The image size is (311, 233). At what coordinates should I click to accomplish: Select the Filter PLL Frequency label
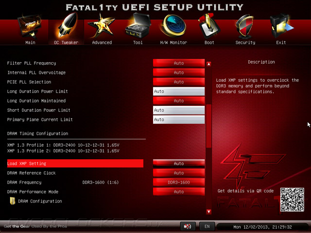[32, 63]
